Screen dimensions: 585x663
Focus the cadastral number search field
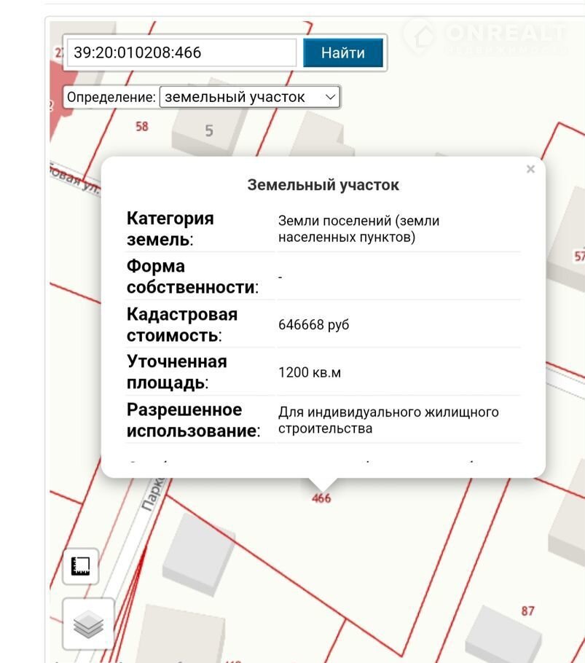pyautogui.click(x=181, y=53)
